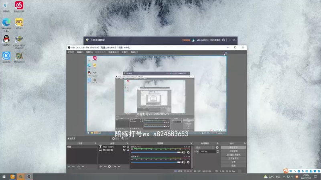Click the audio mixer vertical scrollbar
The height and width of the screenshot is (180, 321).
[x=192, y=157]
